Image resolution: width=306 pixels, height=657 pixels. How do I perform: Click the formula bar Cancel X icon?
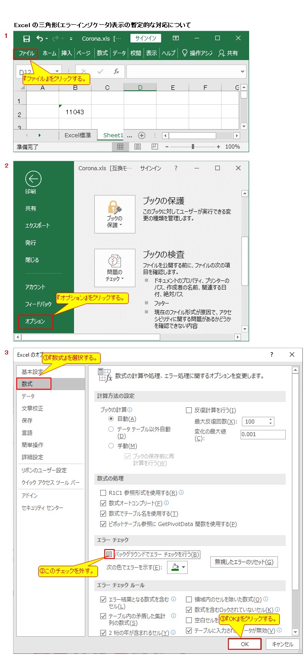click(84, 71)
